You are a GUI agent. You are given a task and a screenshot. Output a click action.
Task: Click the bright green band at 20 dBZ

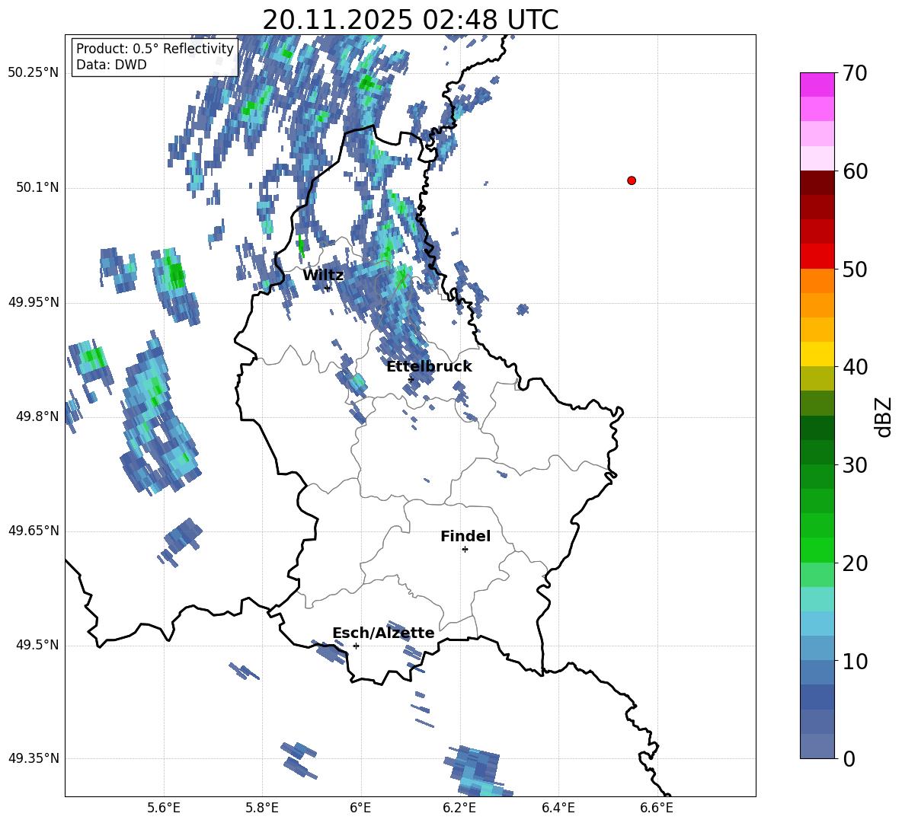click(x=817, y=550)
